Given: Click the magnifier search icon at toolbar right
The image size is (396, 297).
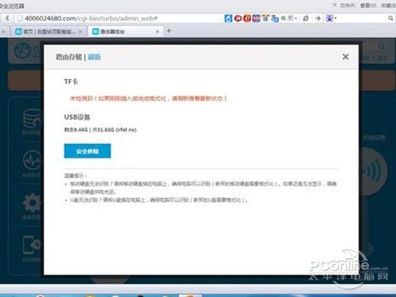Looking at the screenshot, I should tap(390, 18).
